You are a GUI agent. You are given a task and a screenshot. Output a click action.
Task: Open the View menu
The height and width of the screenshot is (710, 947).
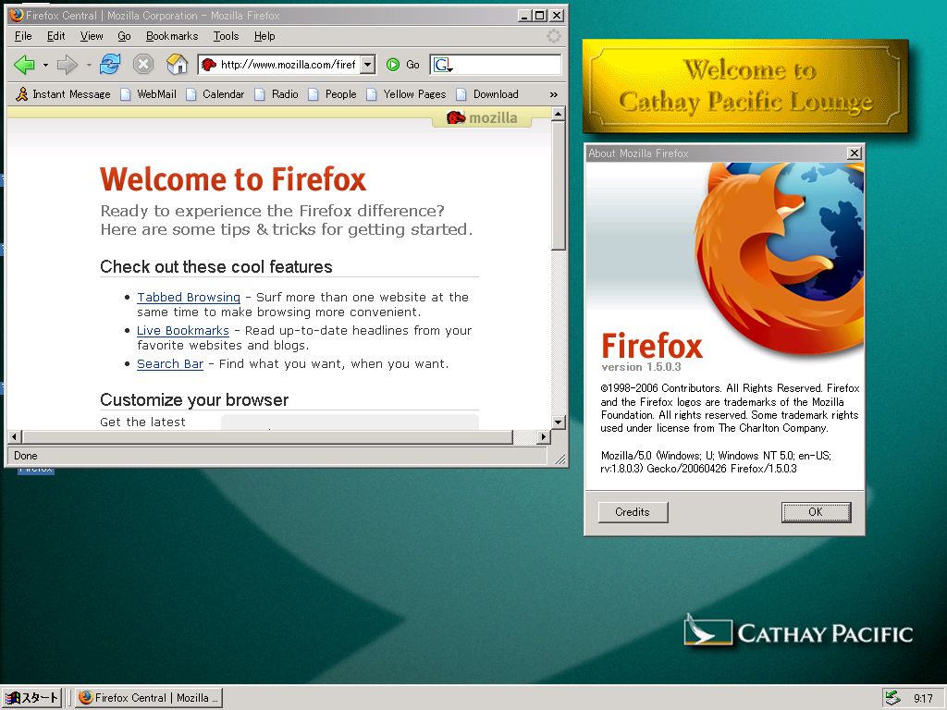(92, 36)
